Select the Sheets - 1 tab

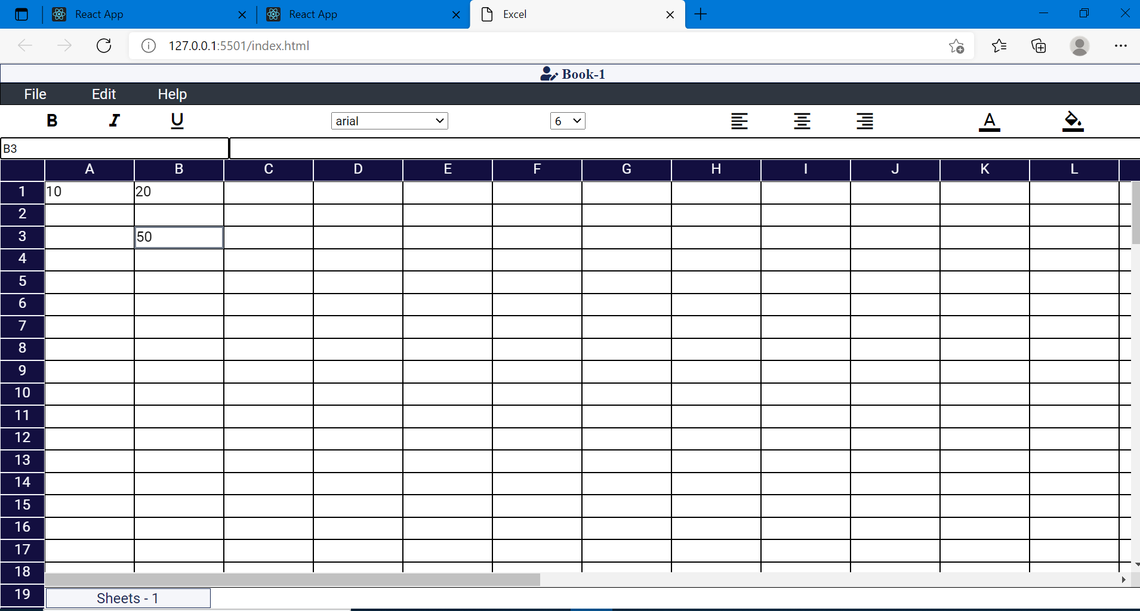(127, 597)
